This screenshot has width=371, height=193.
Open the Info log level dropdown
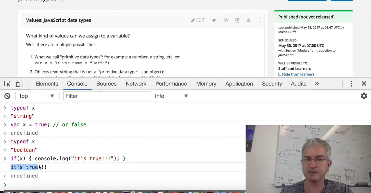171,96
